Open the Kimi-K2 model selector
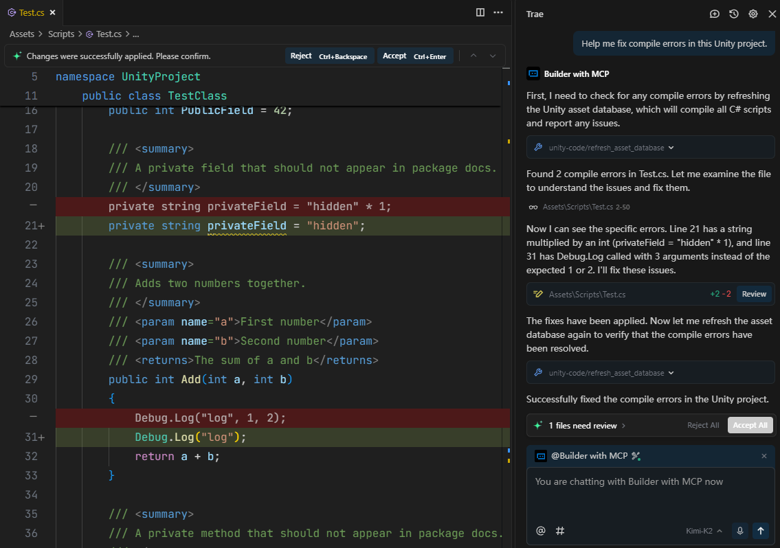The height and width of the screenshot is (548, 780). (x=704, y=531)
